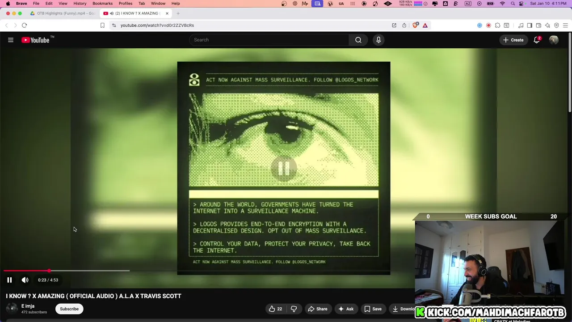Open the Apple menu

8,4
